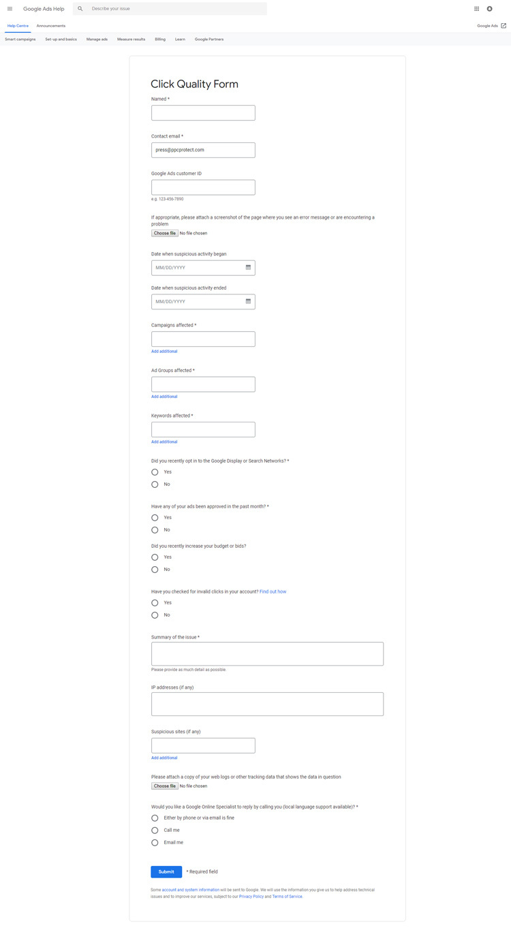Switch to the Announcements tab

tap(51, 26)
